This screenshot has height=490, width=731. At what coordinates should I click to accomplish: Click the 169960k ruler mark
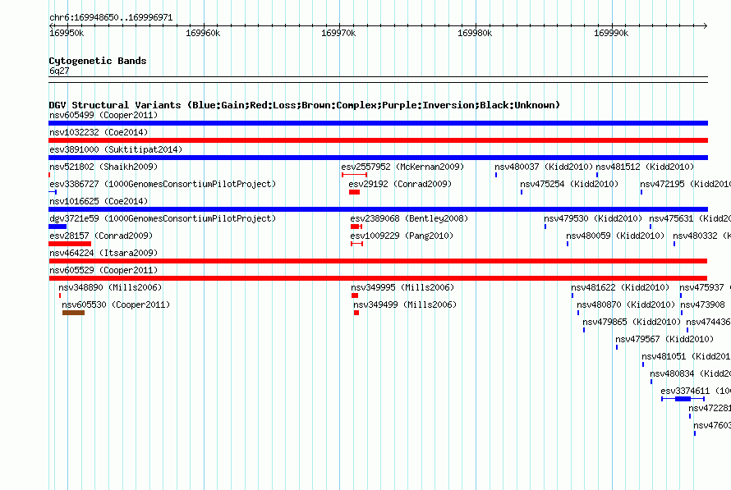(203, 33)
